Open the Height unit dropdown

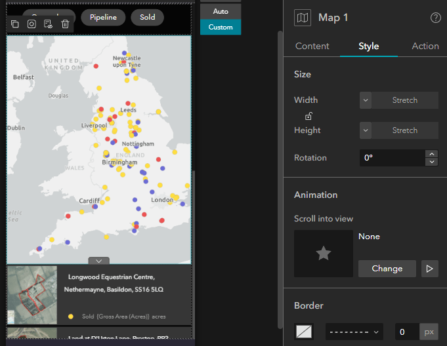366,130
